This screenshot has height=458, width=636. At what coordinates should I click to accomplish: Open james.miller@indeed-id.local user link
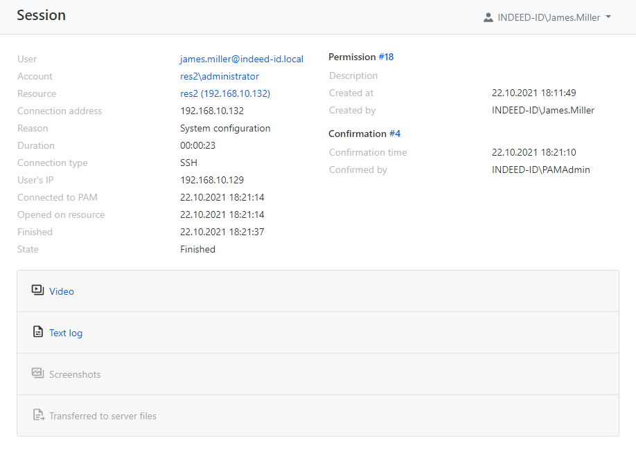(x=241, y=59)
